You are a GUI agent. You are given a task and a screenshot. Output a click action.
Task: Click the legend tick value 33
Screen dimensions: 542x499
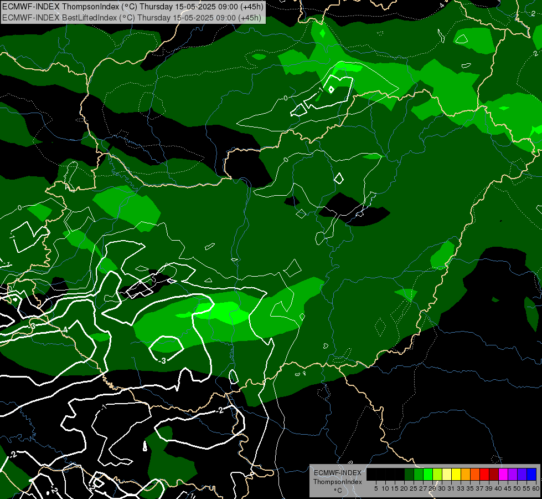[461, 488]
